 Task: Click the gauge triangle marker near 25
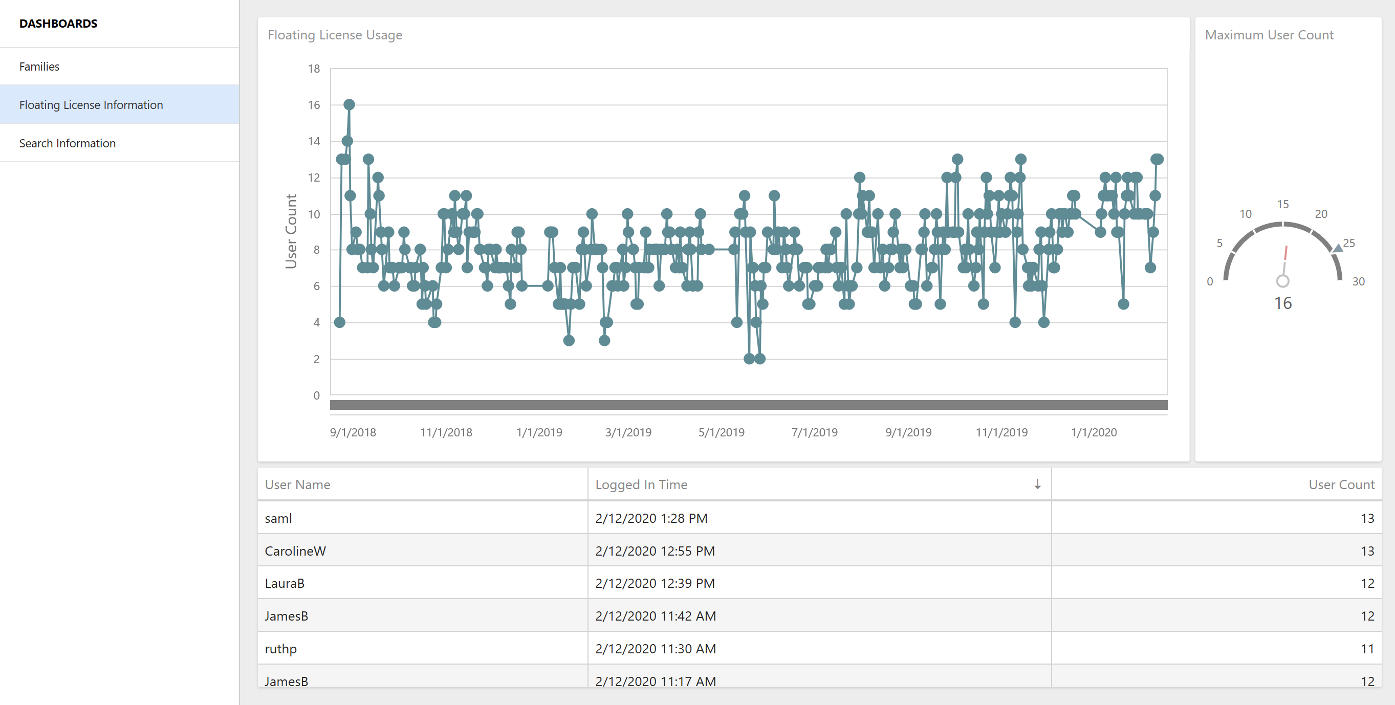(1338, 249)
